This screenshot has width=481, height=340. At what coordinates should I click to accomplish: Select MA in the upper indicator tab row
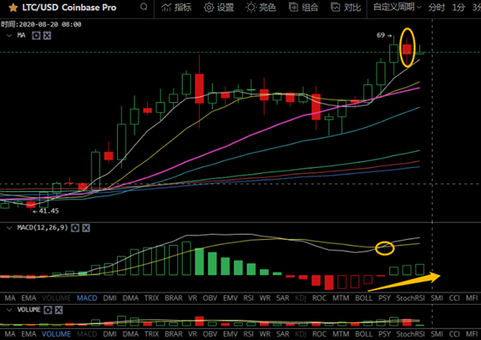tap(10, 298)
